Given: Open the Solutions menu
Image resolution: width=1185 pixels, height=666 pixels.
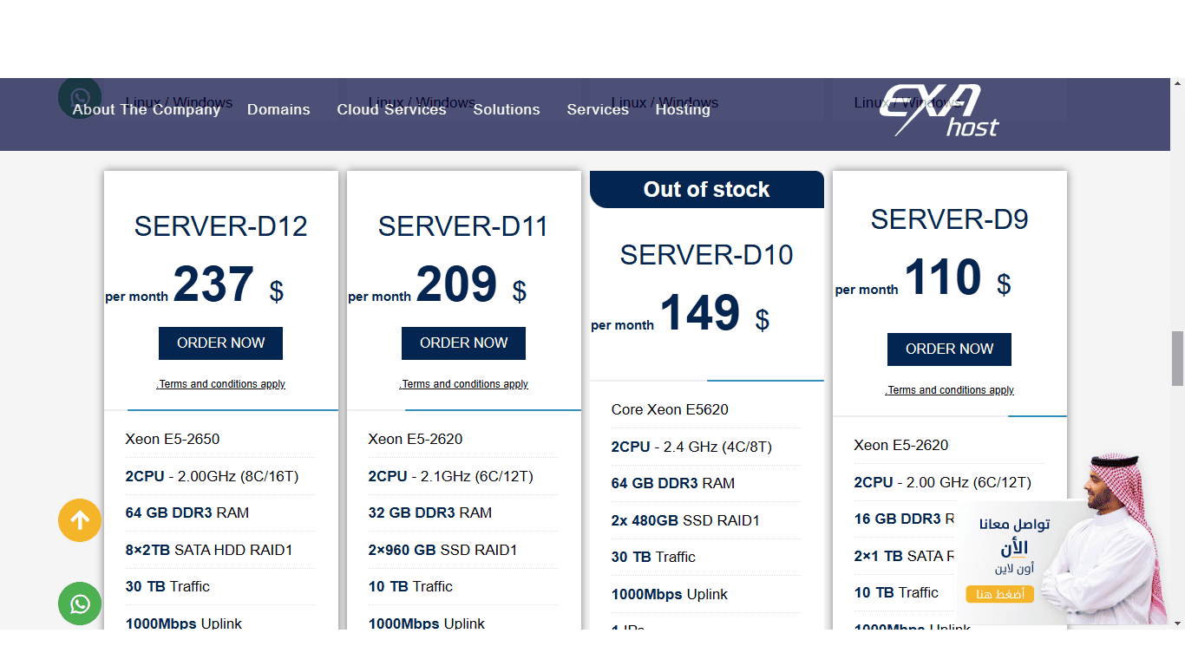Looking at the screenshot, I should click(x=507, y=109).
